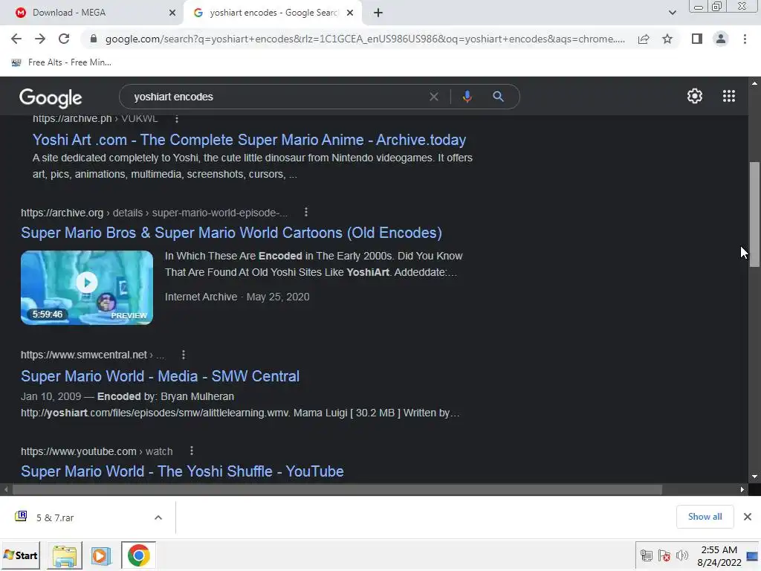Focus the yoshiart encodes search field

(x=276, y=97)
